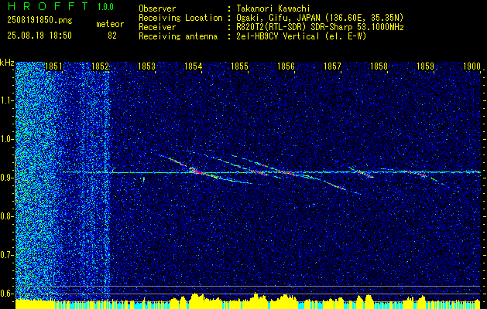Click the 1854 time marker
Screen dimensions: 487x309
coord(194,66)
